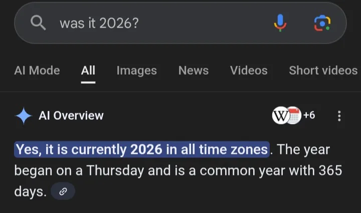Switch to the Short videos tab
The width and height of the screenshot is (361, 213).
click(323, 71)
